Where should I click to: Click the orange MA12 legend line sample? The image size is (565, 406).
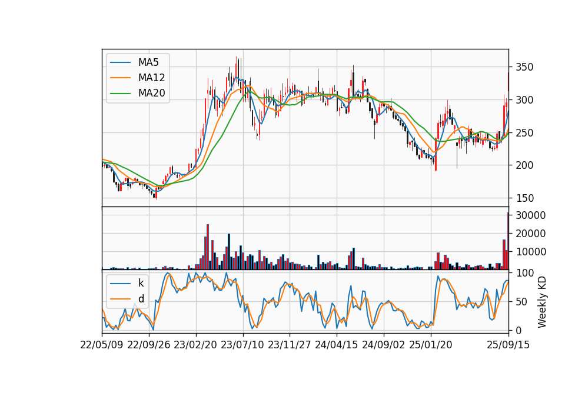pos(120,78)
